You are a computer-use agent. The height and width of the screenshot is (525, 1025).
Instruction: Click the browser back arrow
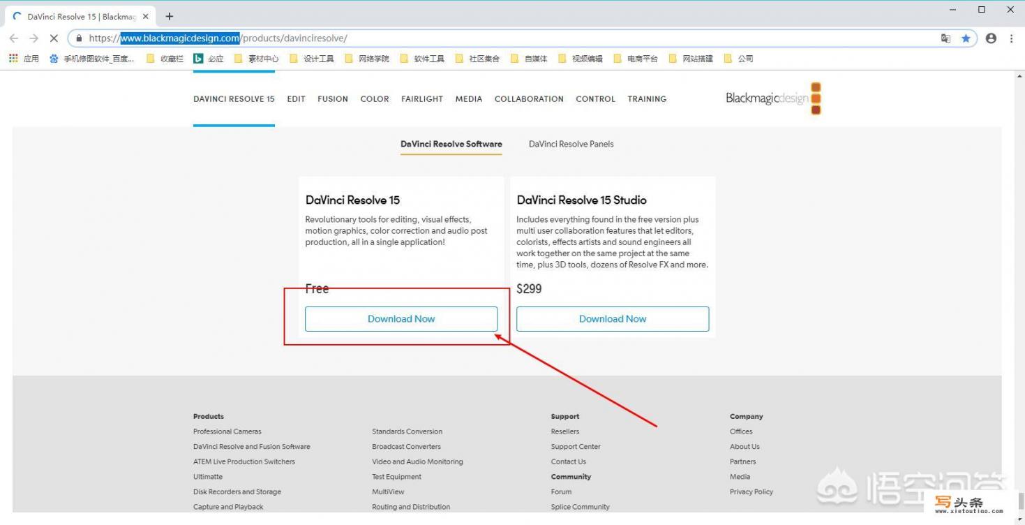click(14, 38)
